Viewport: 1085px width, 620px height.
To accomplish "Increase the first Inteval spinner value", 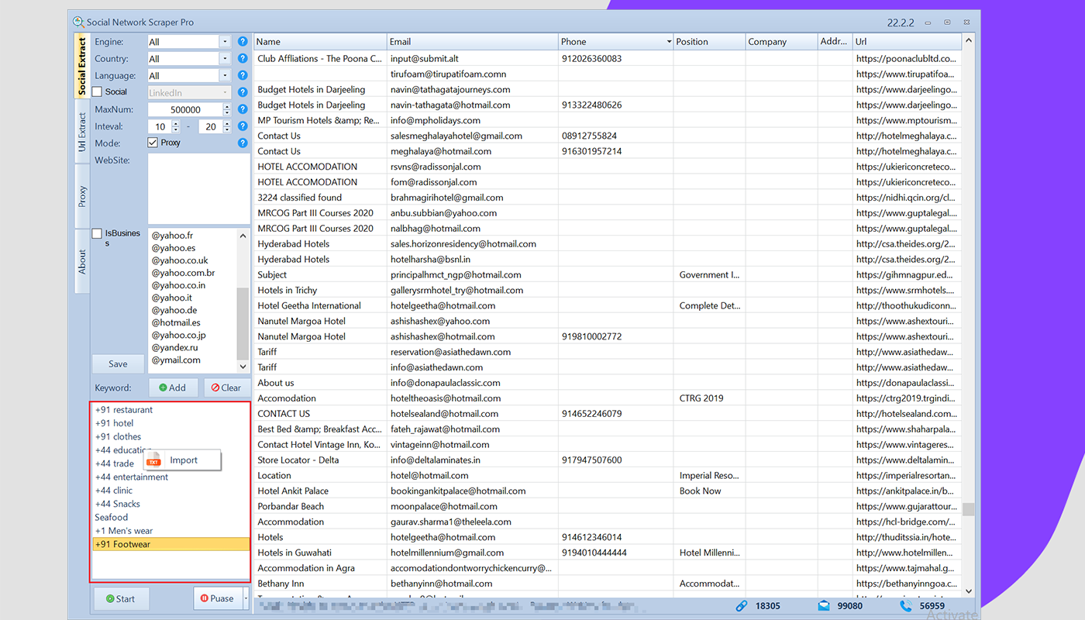I will [176, 123].
